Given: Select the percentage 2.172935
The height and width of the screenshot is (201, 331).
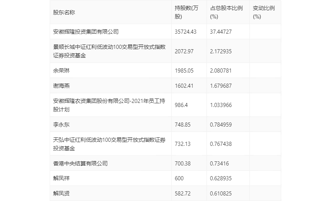Looking at the screenshot, I should click(221, 51).
